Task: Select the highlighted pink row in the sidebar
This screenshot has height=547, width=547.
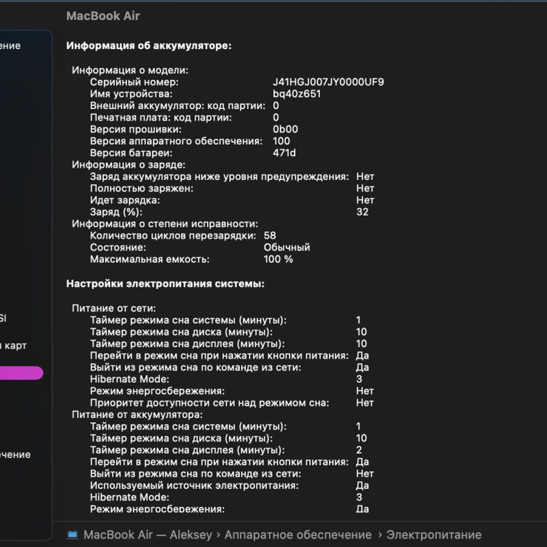Action: pos(21,373)
